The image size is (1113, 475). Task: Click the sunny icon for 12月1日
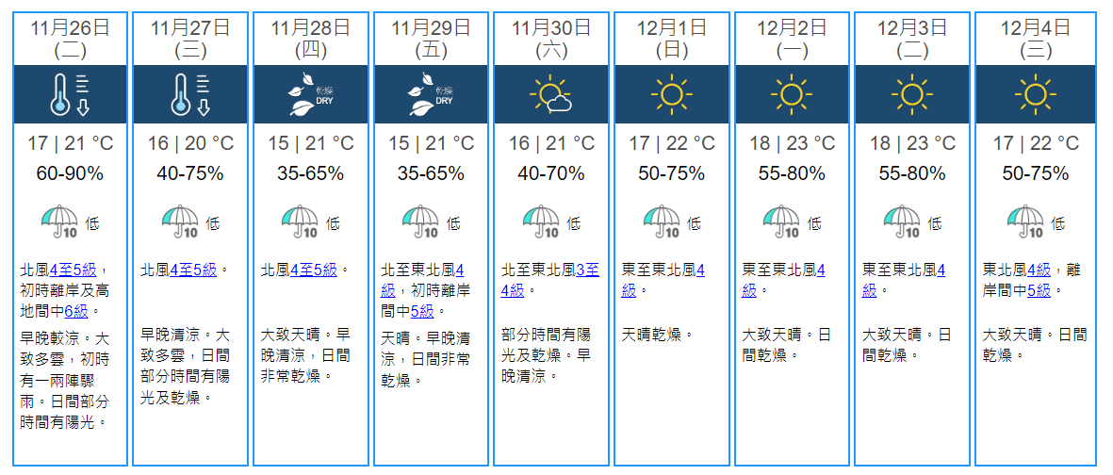672,94
